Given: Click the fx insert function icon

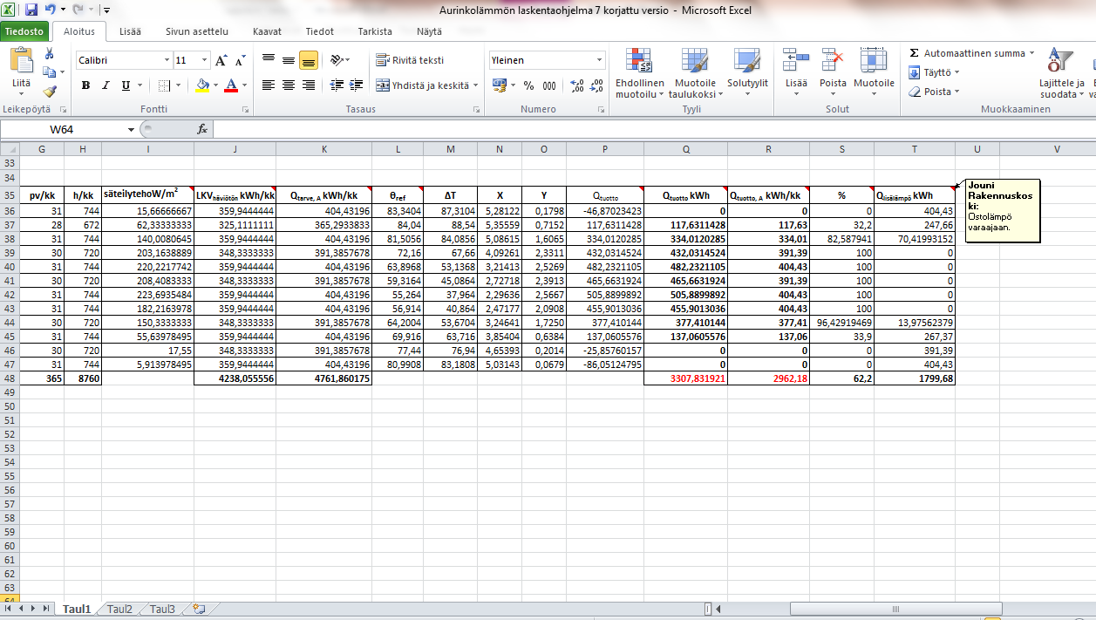Looking at the screenshot, I should (x=201, y=129).
